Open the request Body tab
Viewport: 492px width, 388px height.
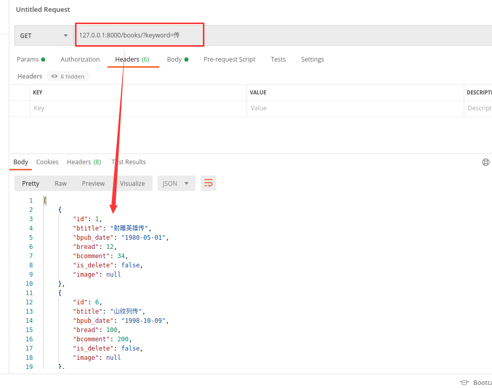pos(178,60)
